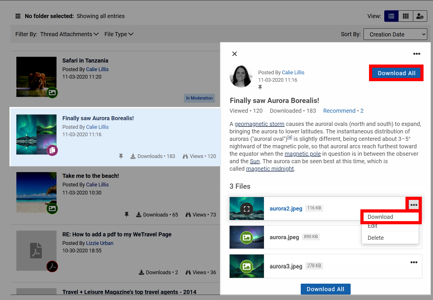Open Take me to the beach! entry
Viewport: 433px width, 300px height.
point(91,176)
